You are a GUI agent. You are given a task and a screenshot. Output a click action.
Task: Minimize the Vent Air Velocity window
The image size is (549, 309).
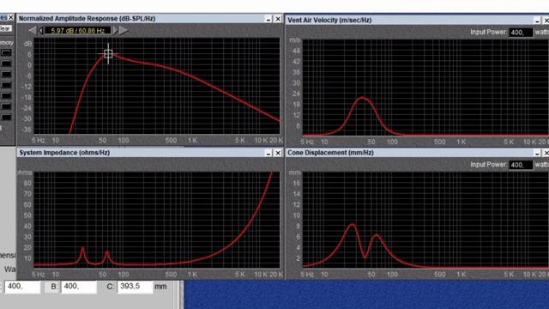538,21
